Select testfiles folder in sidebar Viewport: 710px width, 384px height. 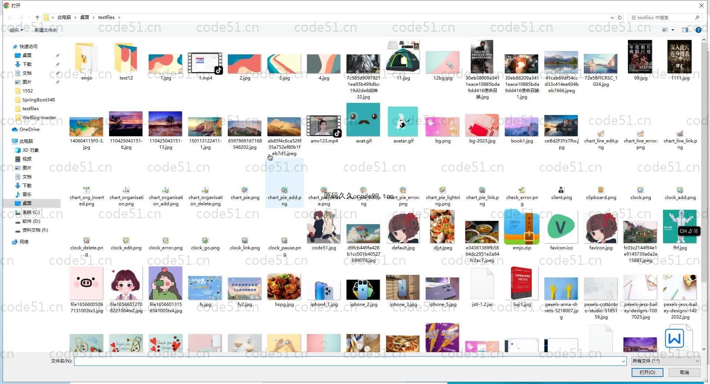click(30, 109)
